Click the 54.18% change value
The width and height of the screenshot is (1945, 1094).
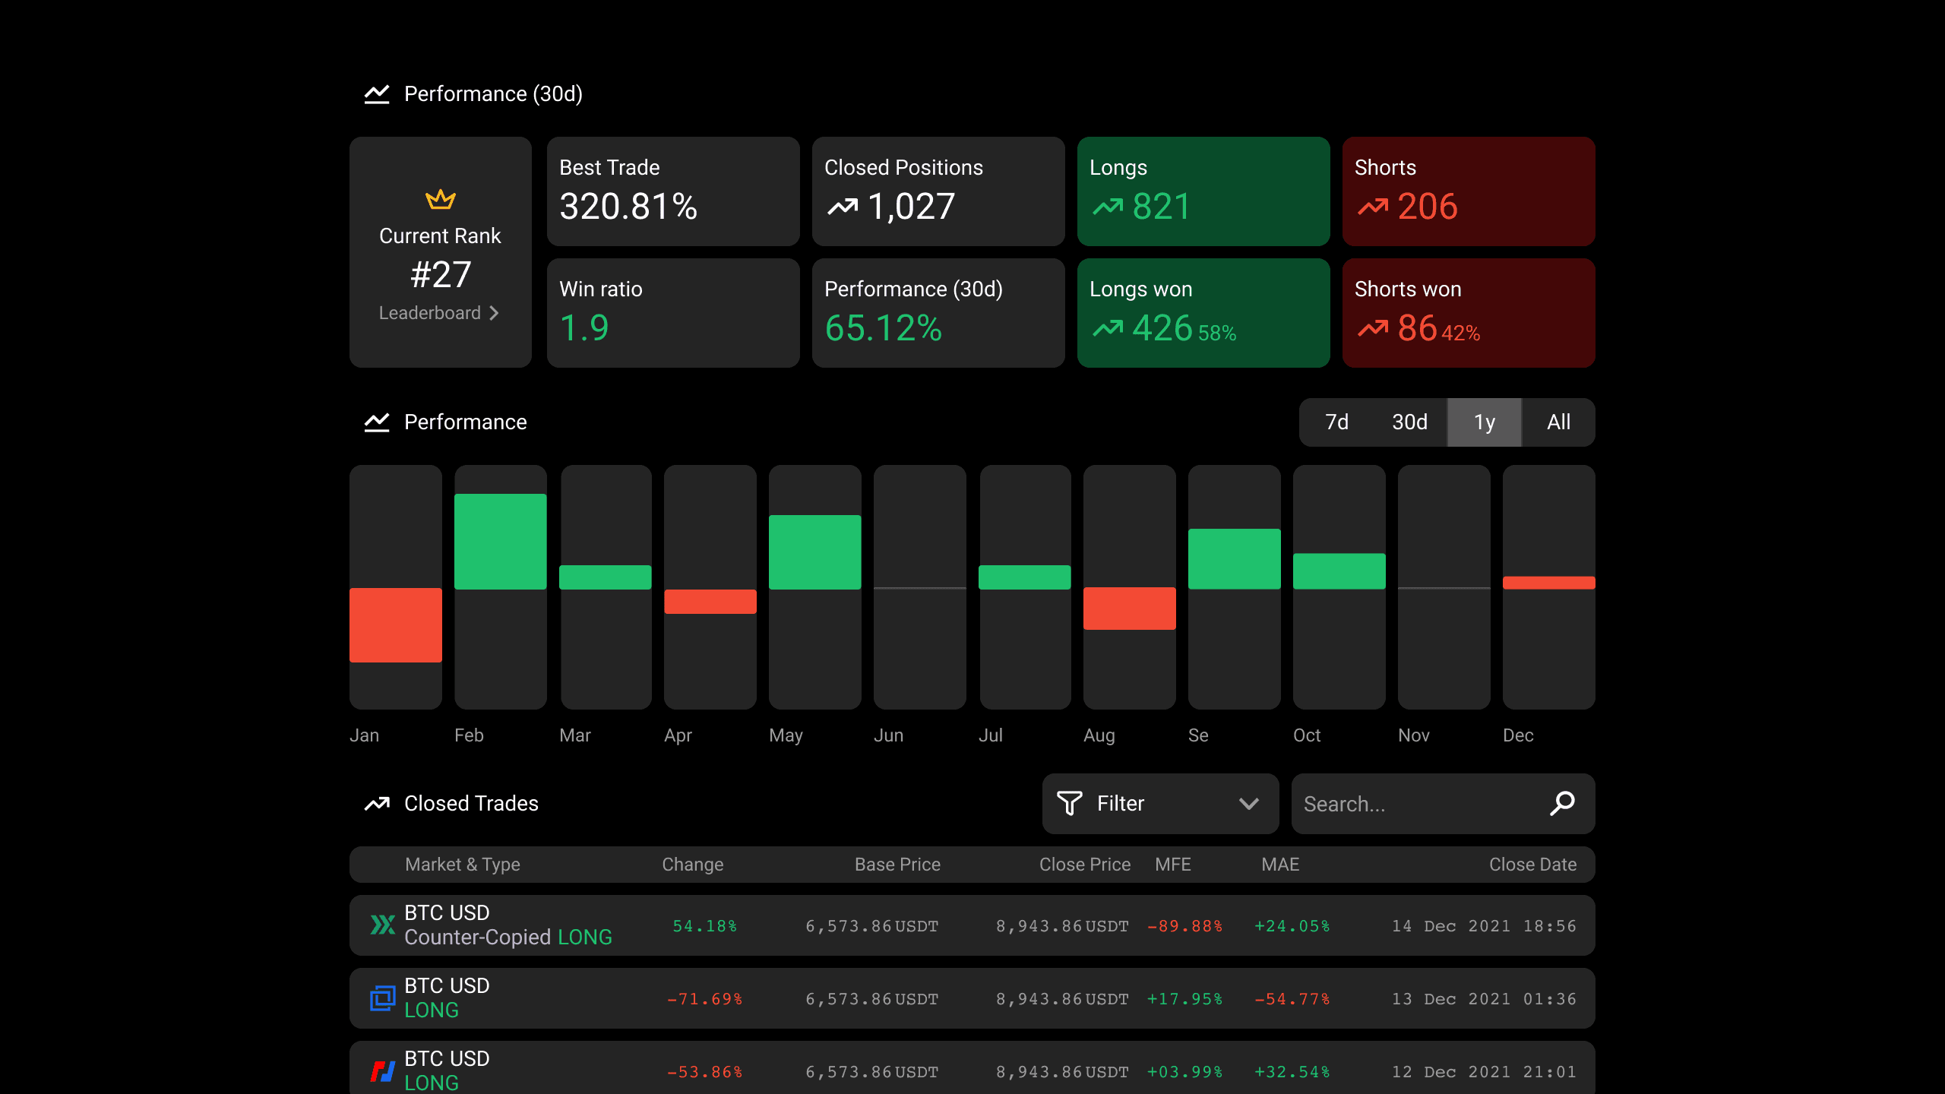[705, 926]
